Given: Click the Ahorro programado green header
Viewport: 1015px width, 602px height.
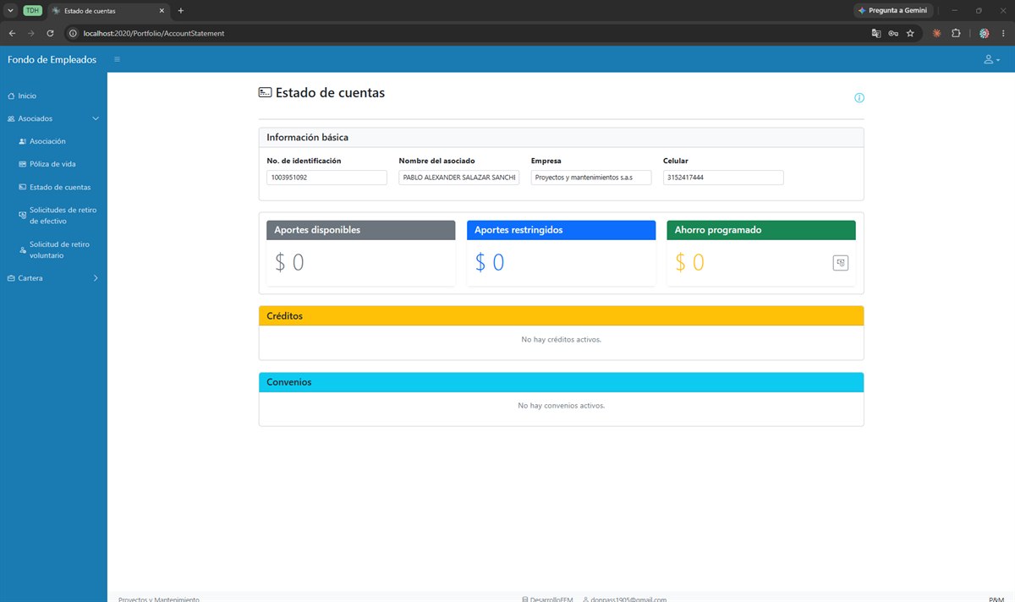Looking at the screenshot, I should (761, 230).
